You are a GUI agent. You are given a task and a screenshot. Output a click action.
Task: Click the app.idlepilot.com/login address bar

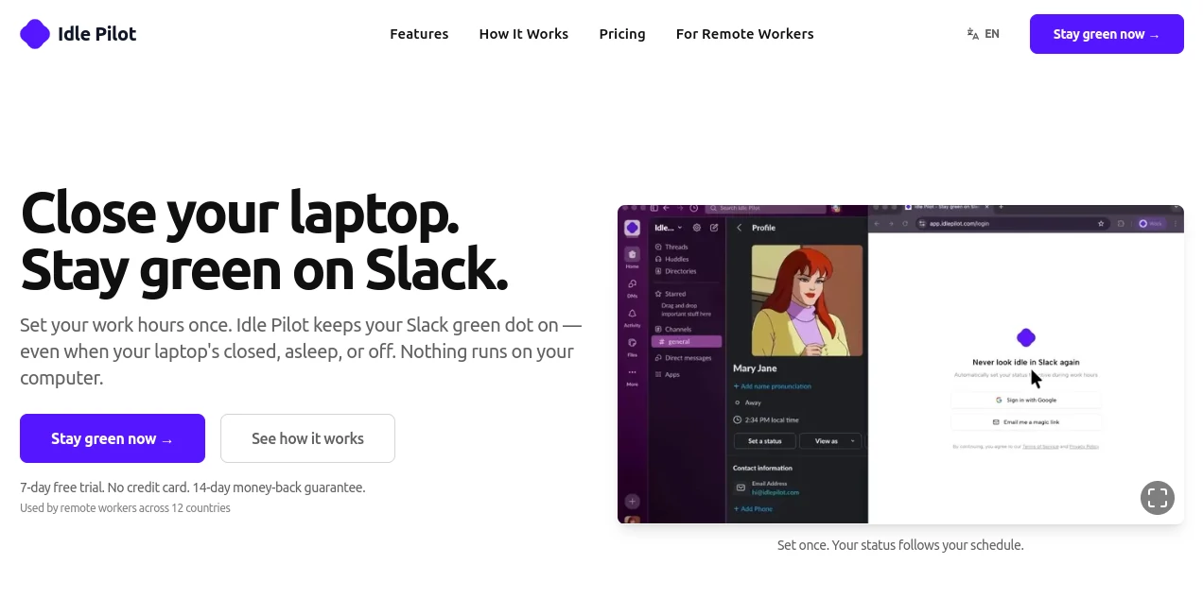(1012, 224)
